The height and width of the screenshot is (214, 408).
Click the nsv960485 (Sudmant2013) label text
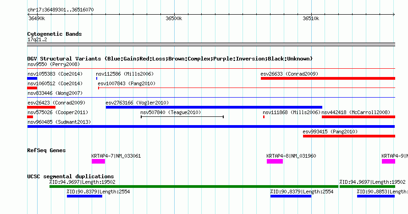59,122
